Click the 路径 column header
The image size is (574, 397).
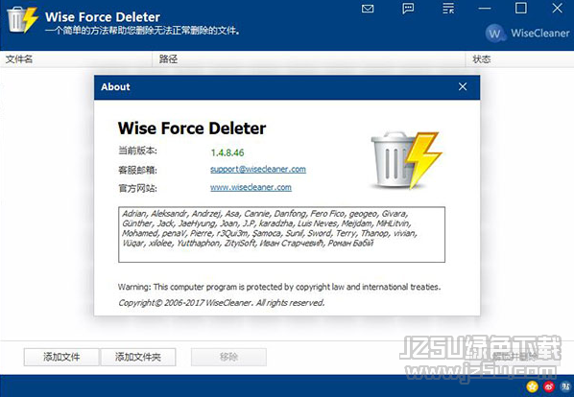pos(309,59)
